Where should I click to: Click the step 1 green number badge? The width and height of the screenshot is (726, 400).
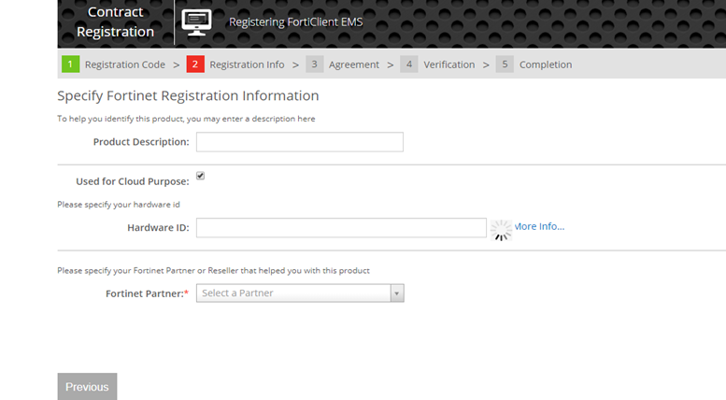click(70, 64)
